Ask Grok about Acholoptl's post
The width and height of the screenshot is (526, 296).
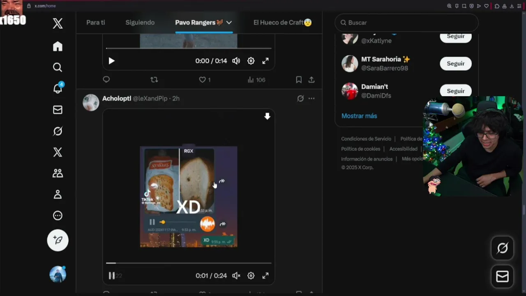tap(300, 98)
